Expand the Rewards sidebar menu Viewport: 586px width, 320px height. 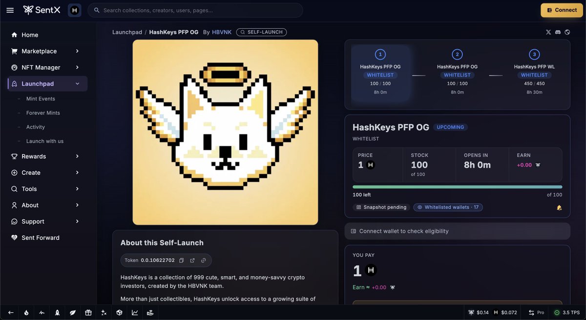(47, 157)
